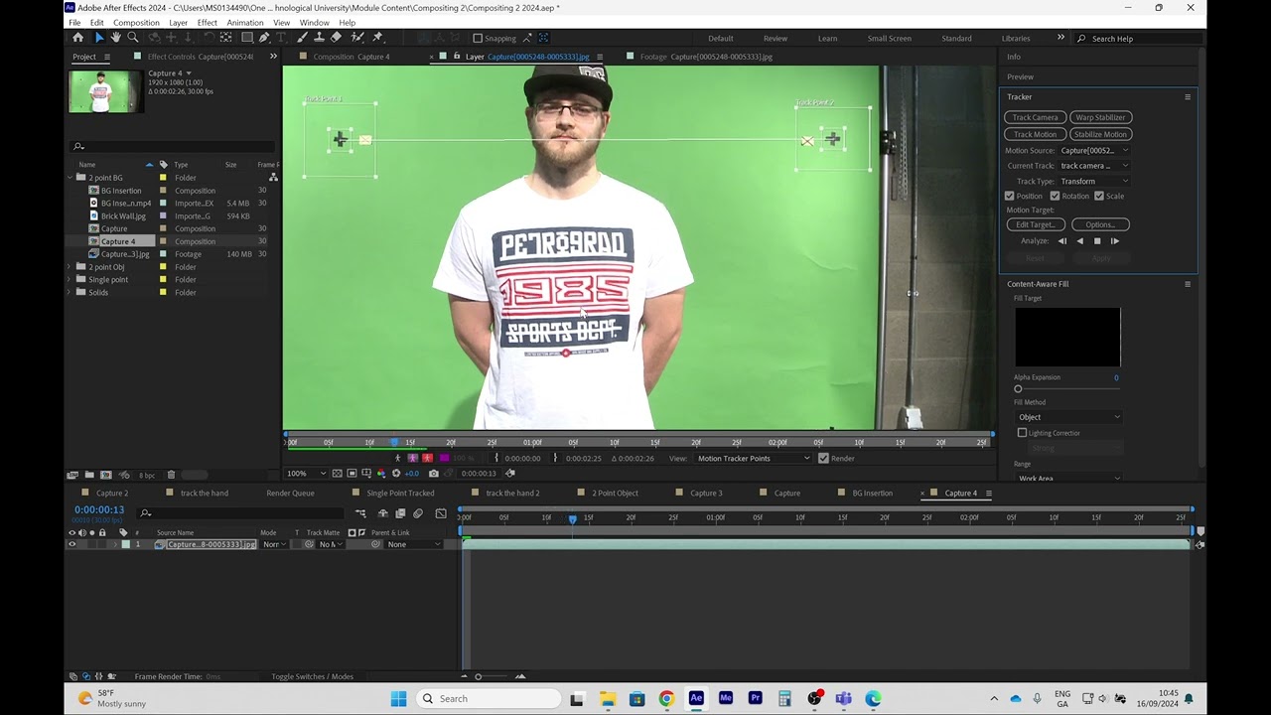Select the Clone Stamp tool
The image size is (1271, 715).
pos(319,38)
